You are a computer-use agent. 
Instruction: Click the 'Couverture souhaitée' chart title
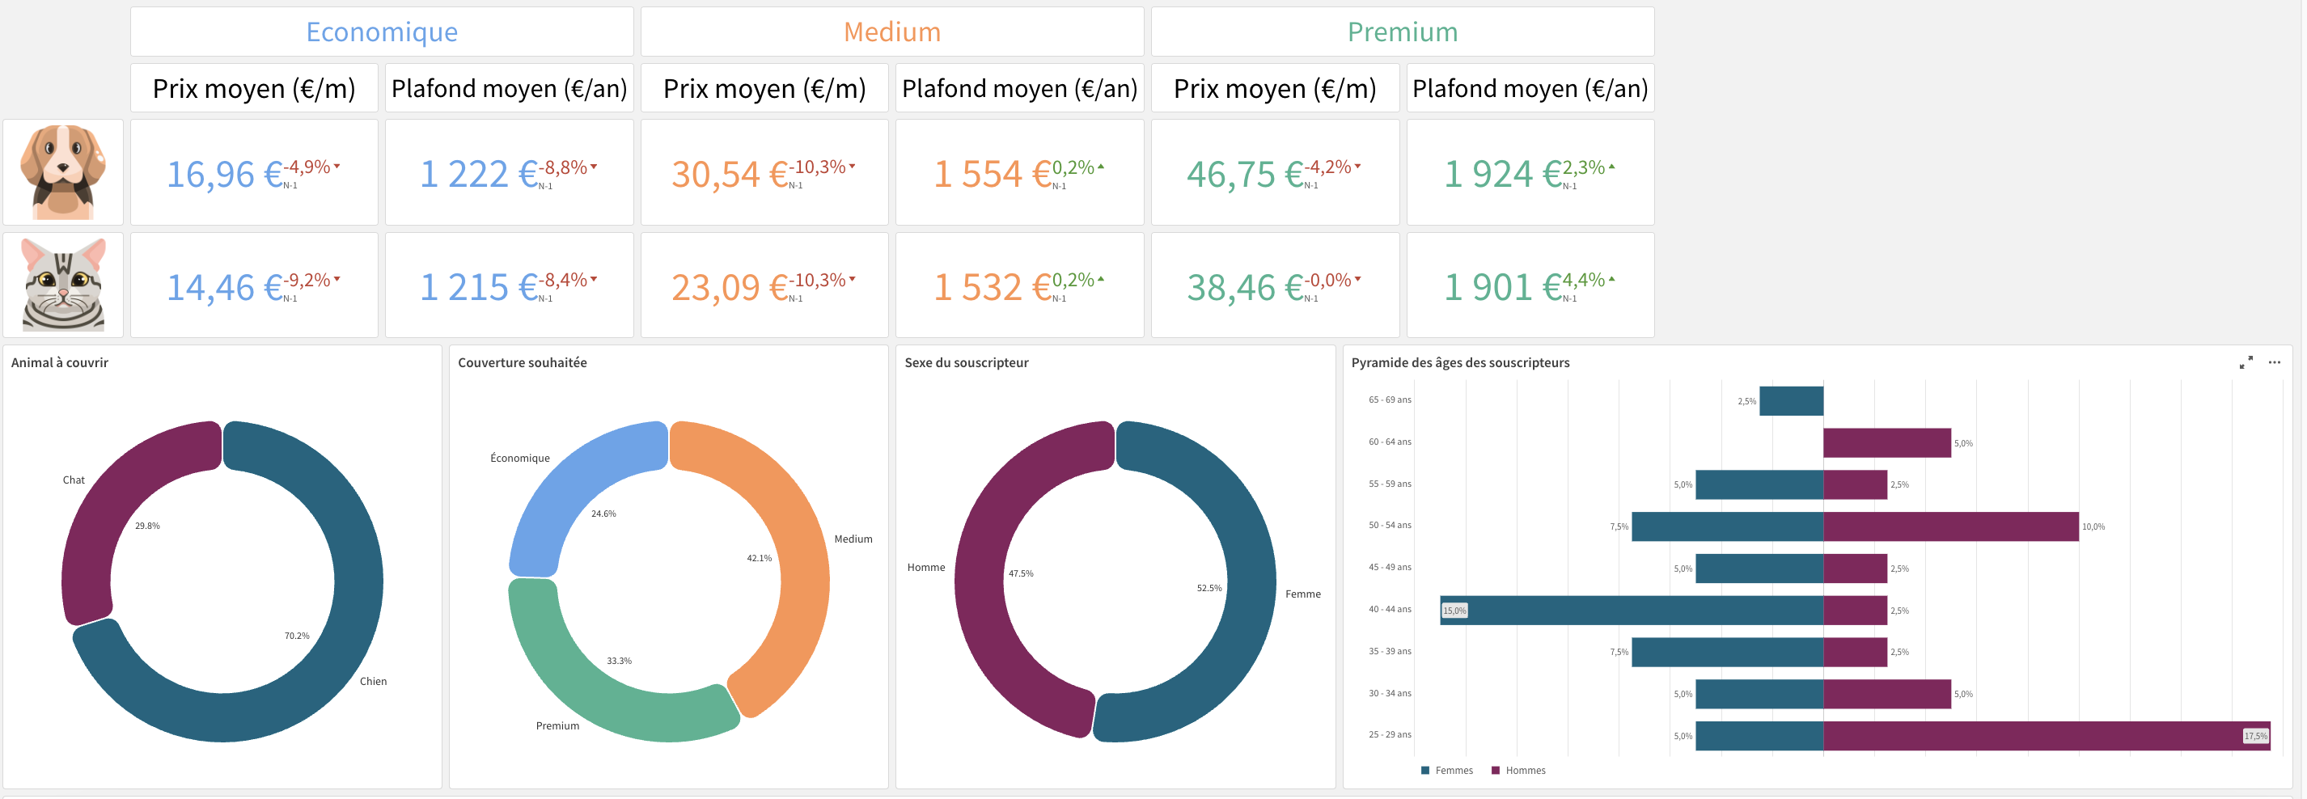coord(522,361)
